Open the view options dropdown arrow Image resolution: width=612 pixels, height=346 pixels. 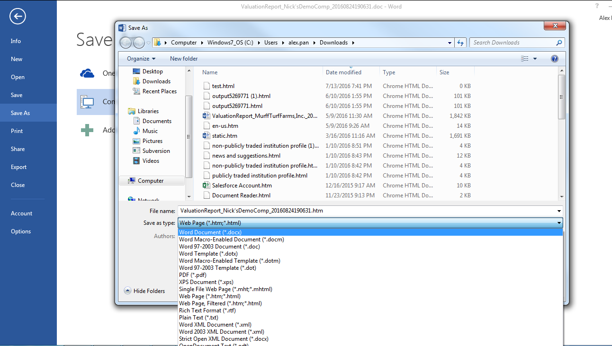[535, 59]
